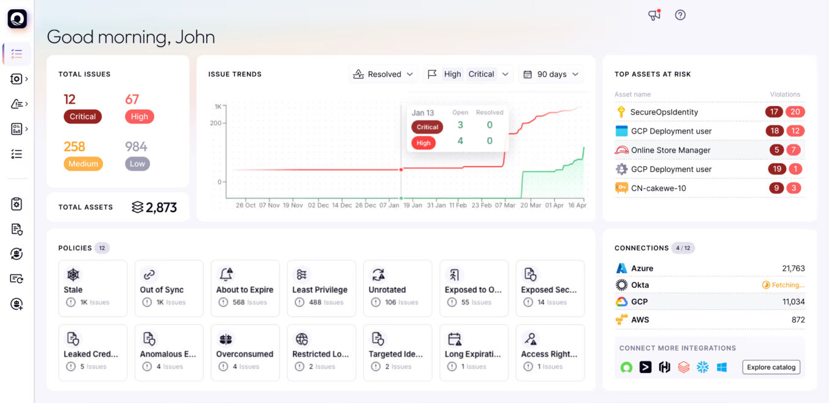Screen dimensions: 829x403
Task: Click the Access Right... user icon
Action: click(530, 339)
